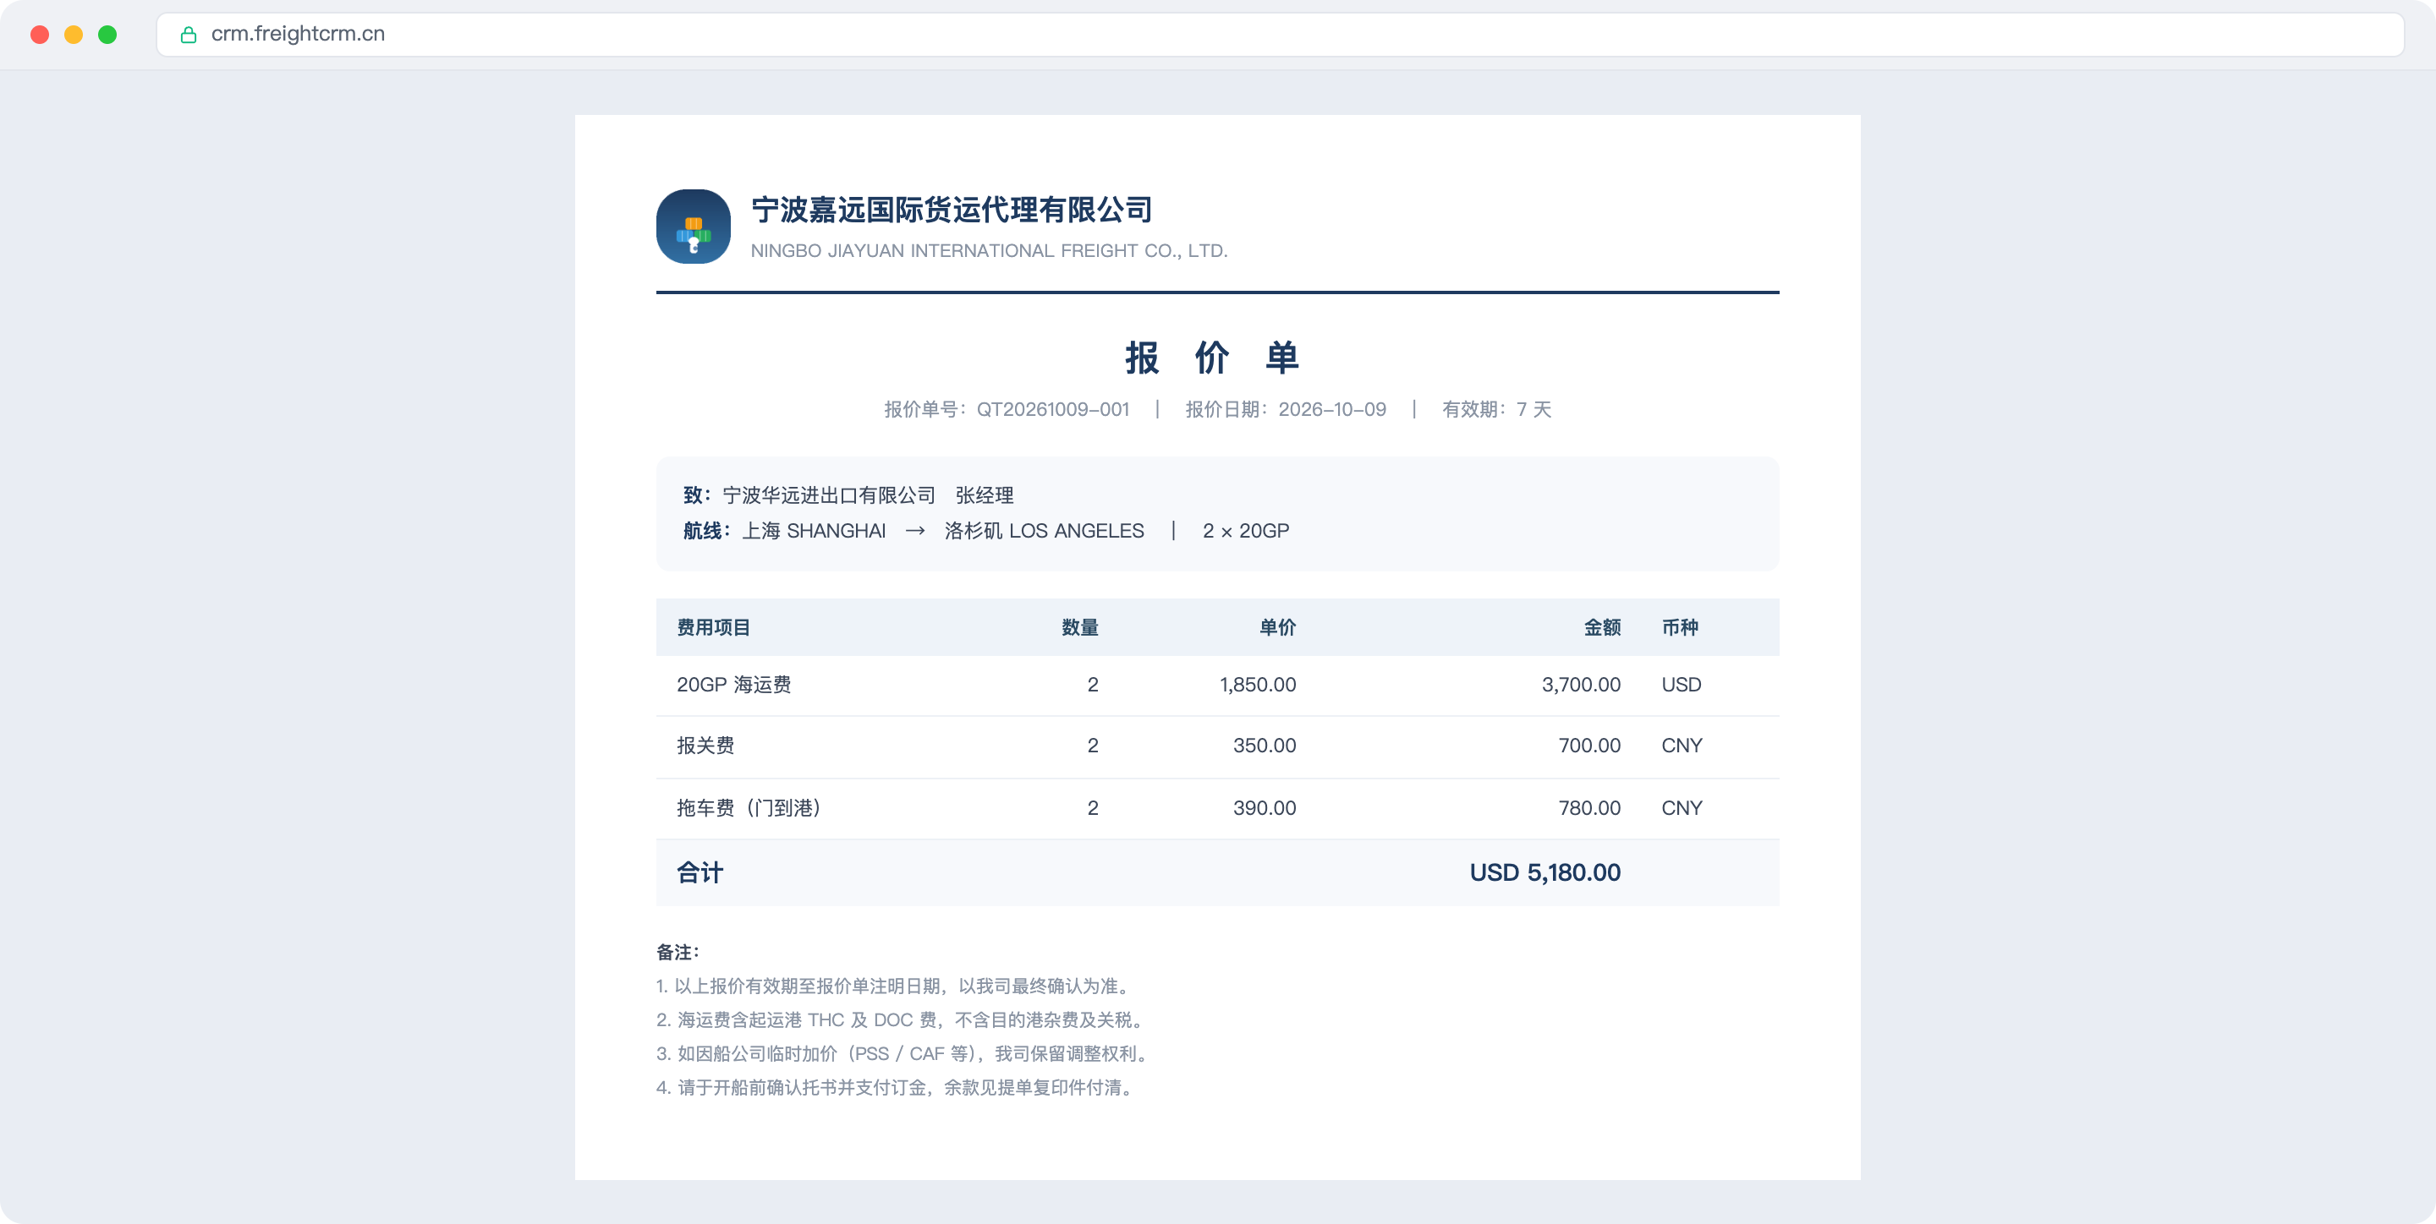
Task: Click validity period 有效期: 7 天
Action: coord(1496,409)
